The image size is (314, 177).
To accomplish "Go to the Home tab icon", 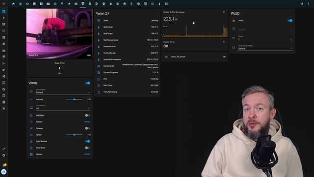I will (13, 3).
